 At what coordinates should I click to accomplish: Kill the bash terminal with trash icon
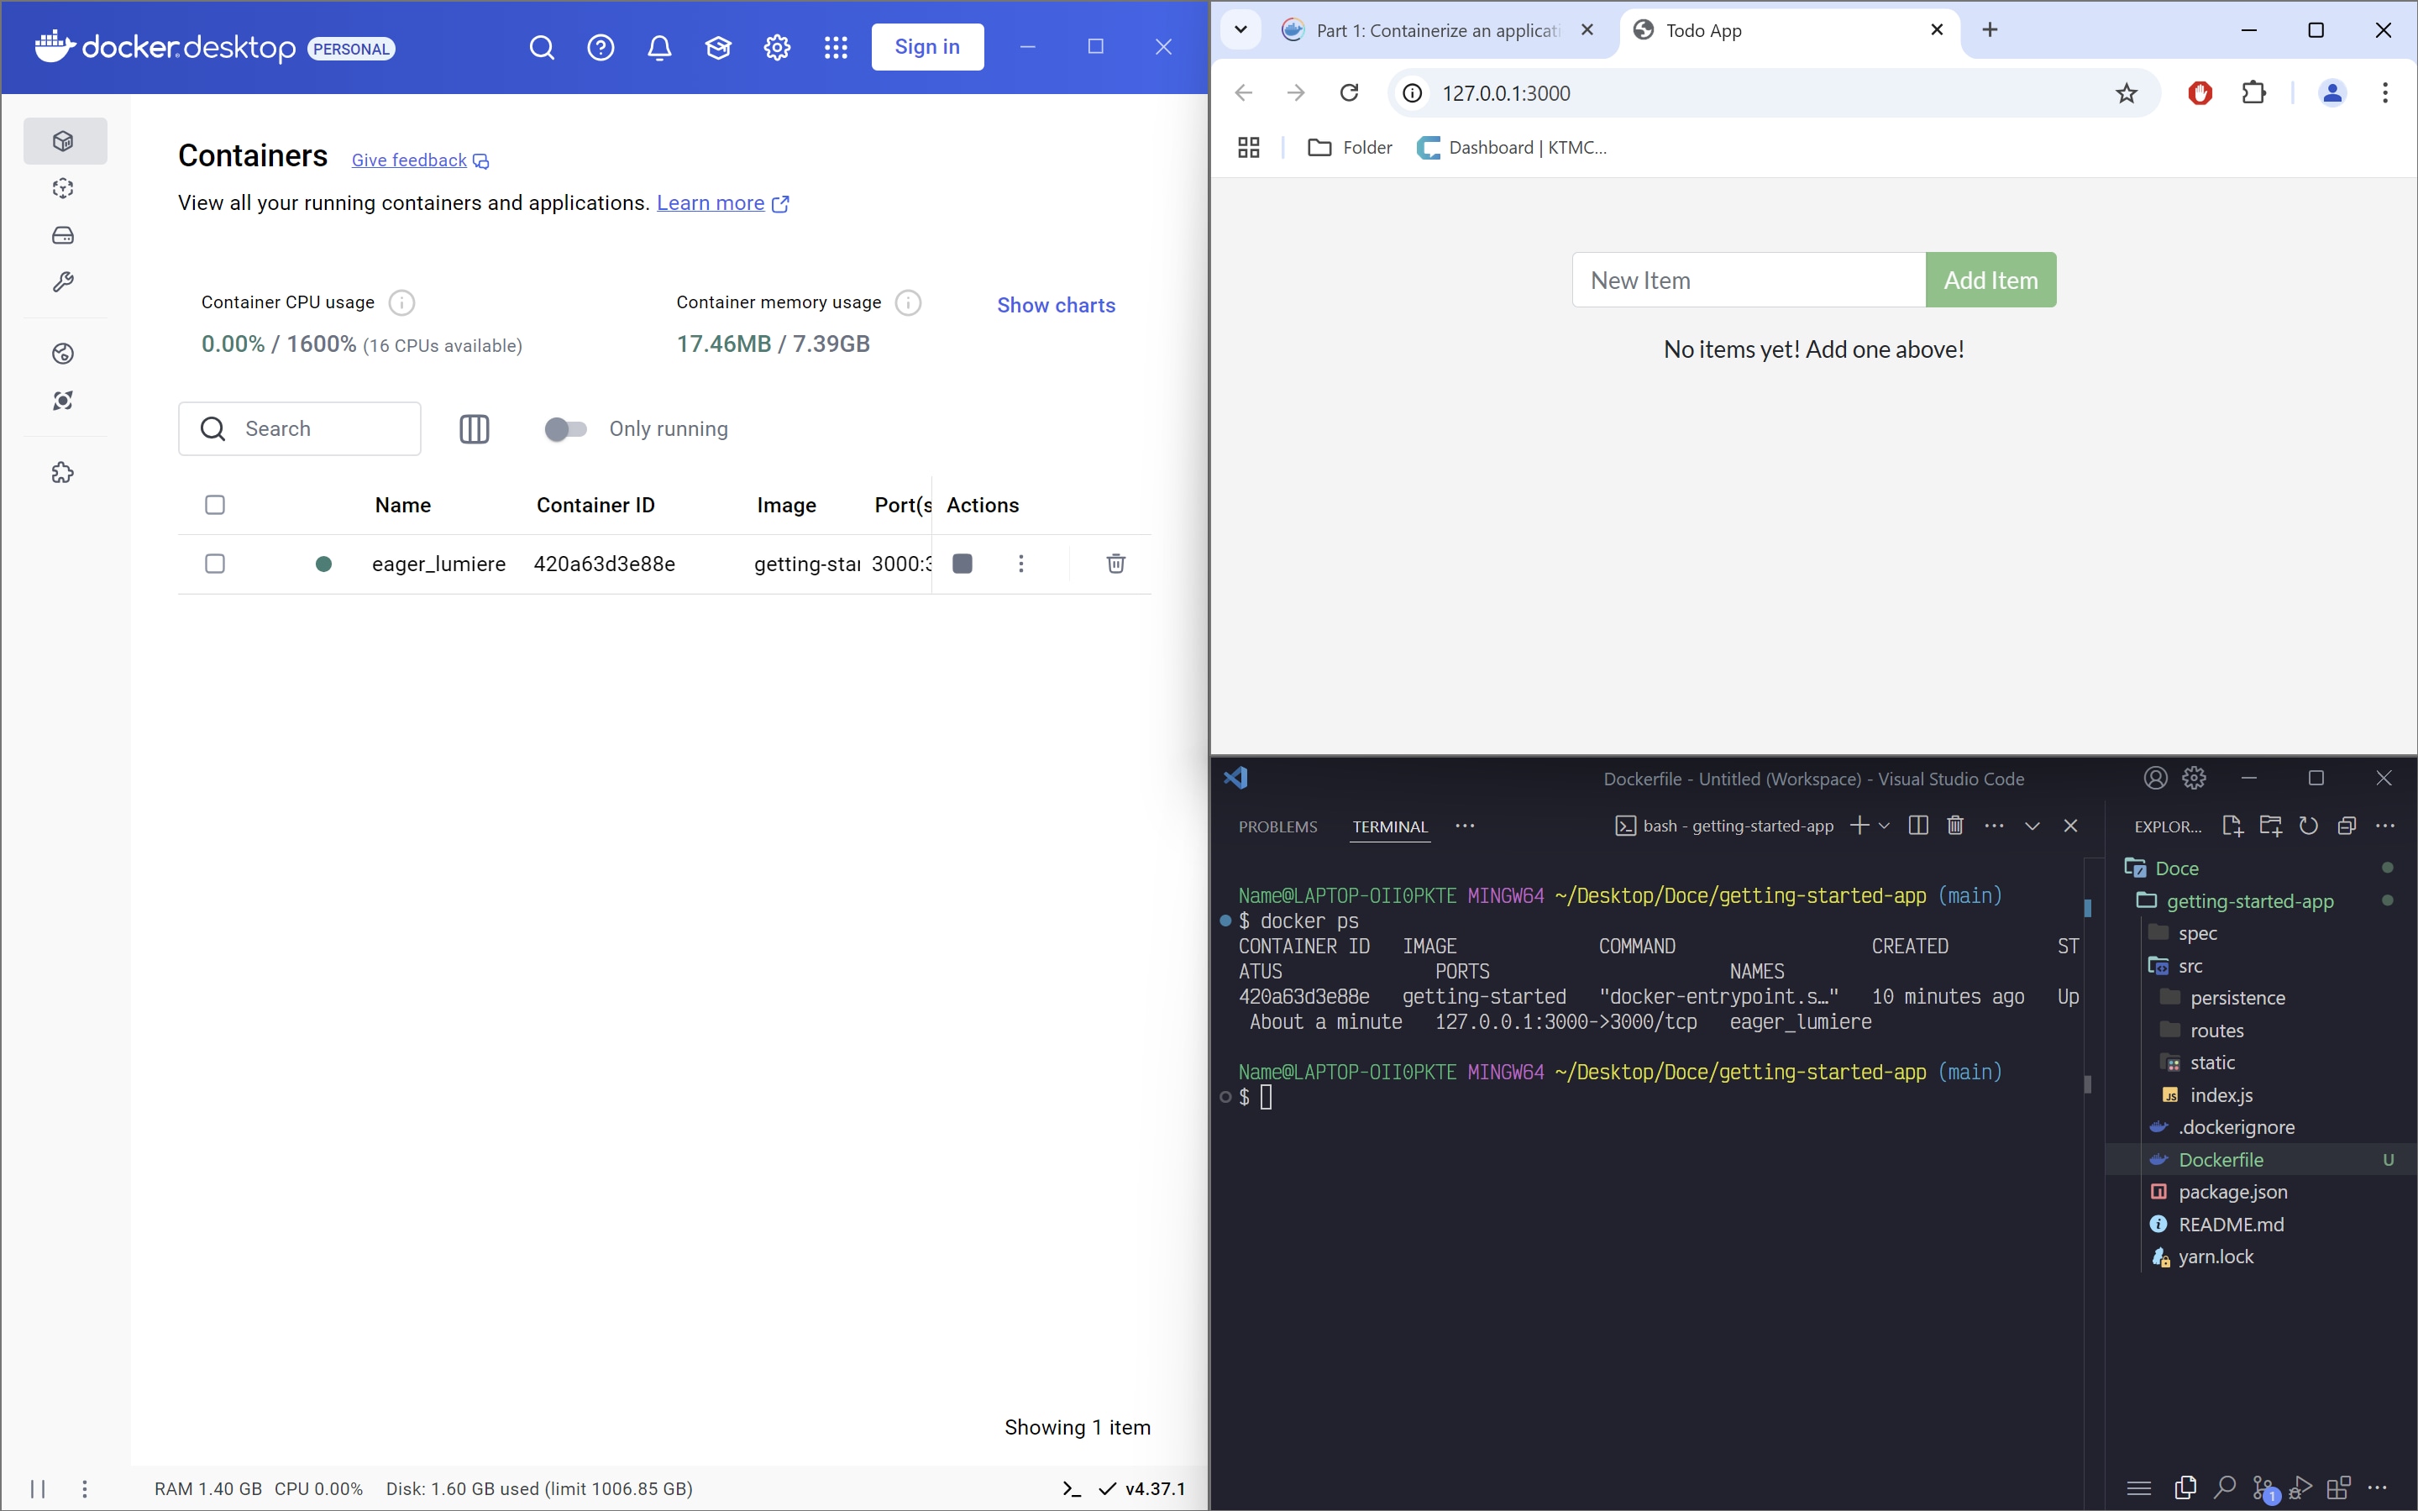[x=1955, y=826]
